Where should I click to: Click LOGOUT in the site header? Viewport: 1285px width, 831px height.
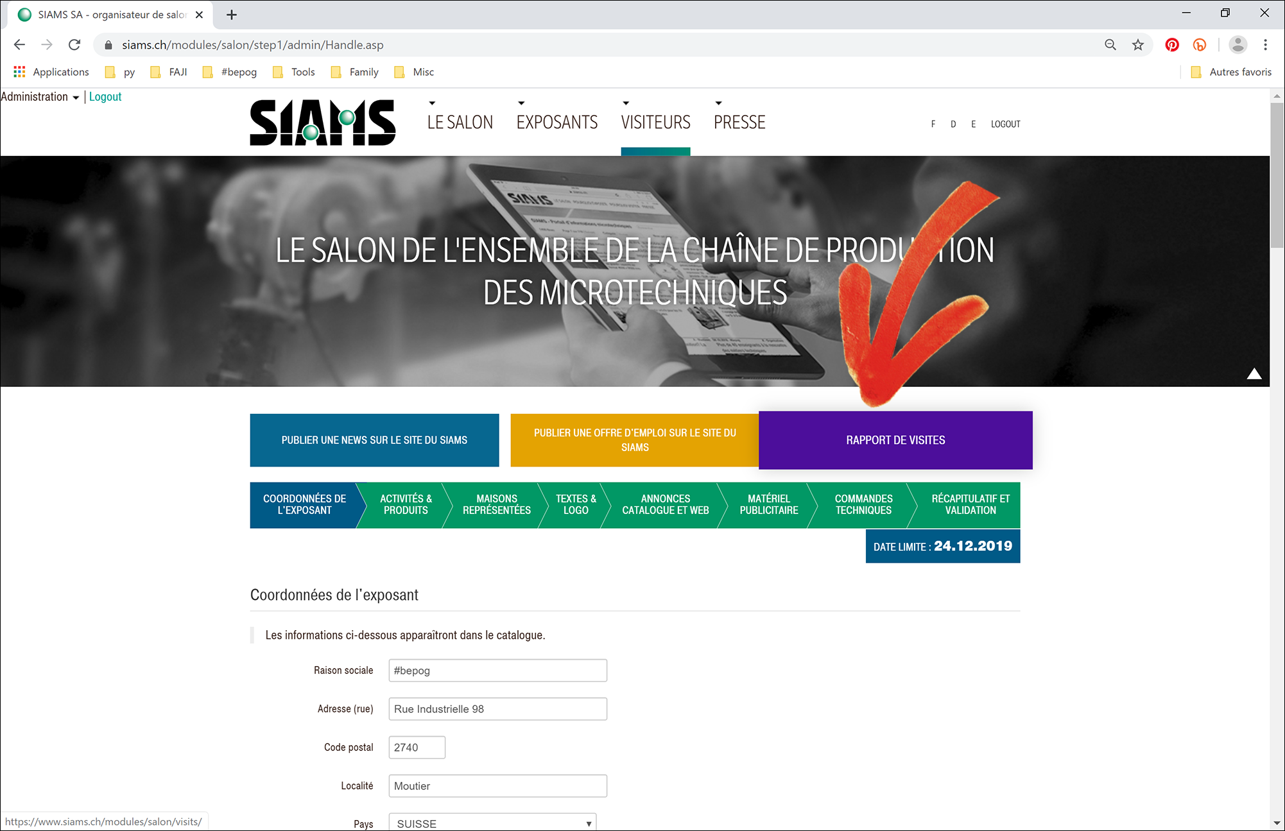pos(1005,124)
